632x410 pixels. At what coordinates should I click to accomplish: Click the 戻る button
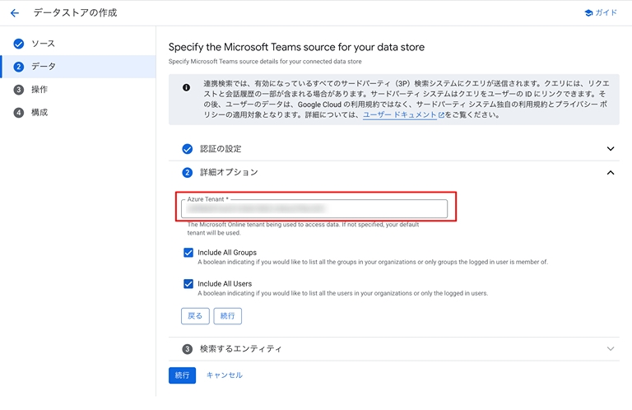click(x=195, y=316)
